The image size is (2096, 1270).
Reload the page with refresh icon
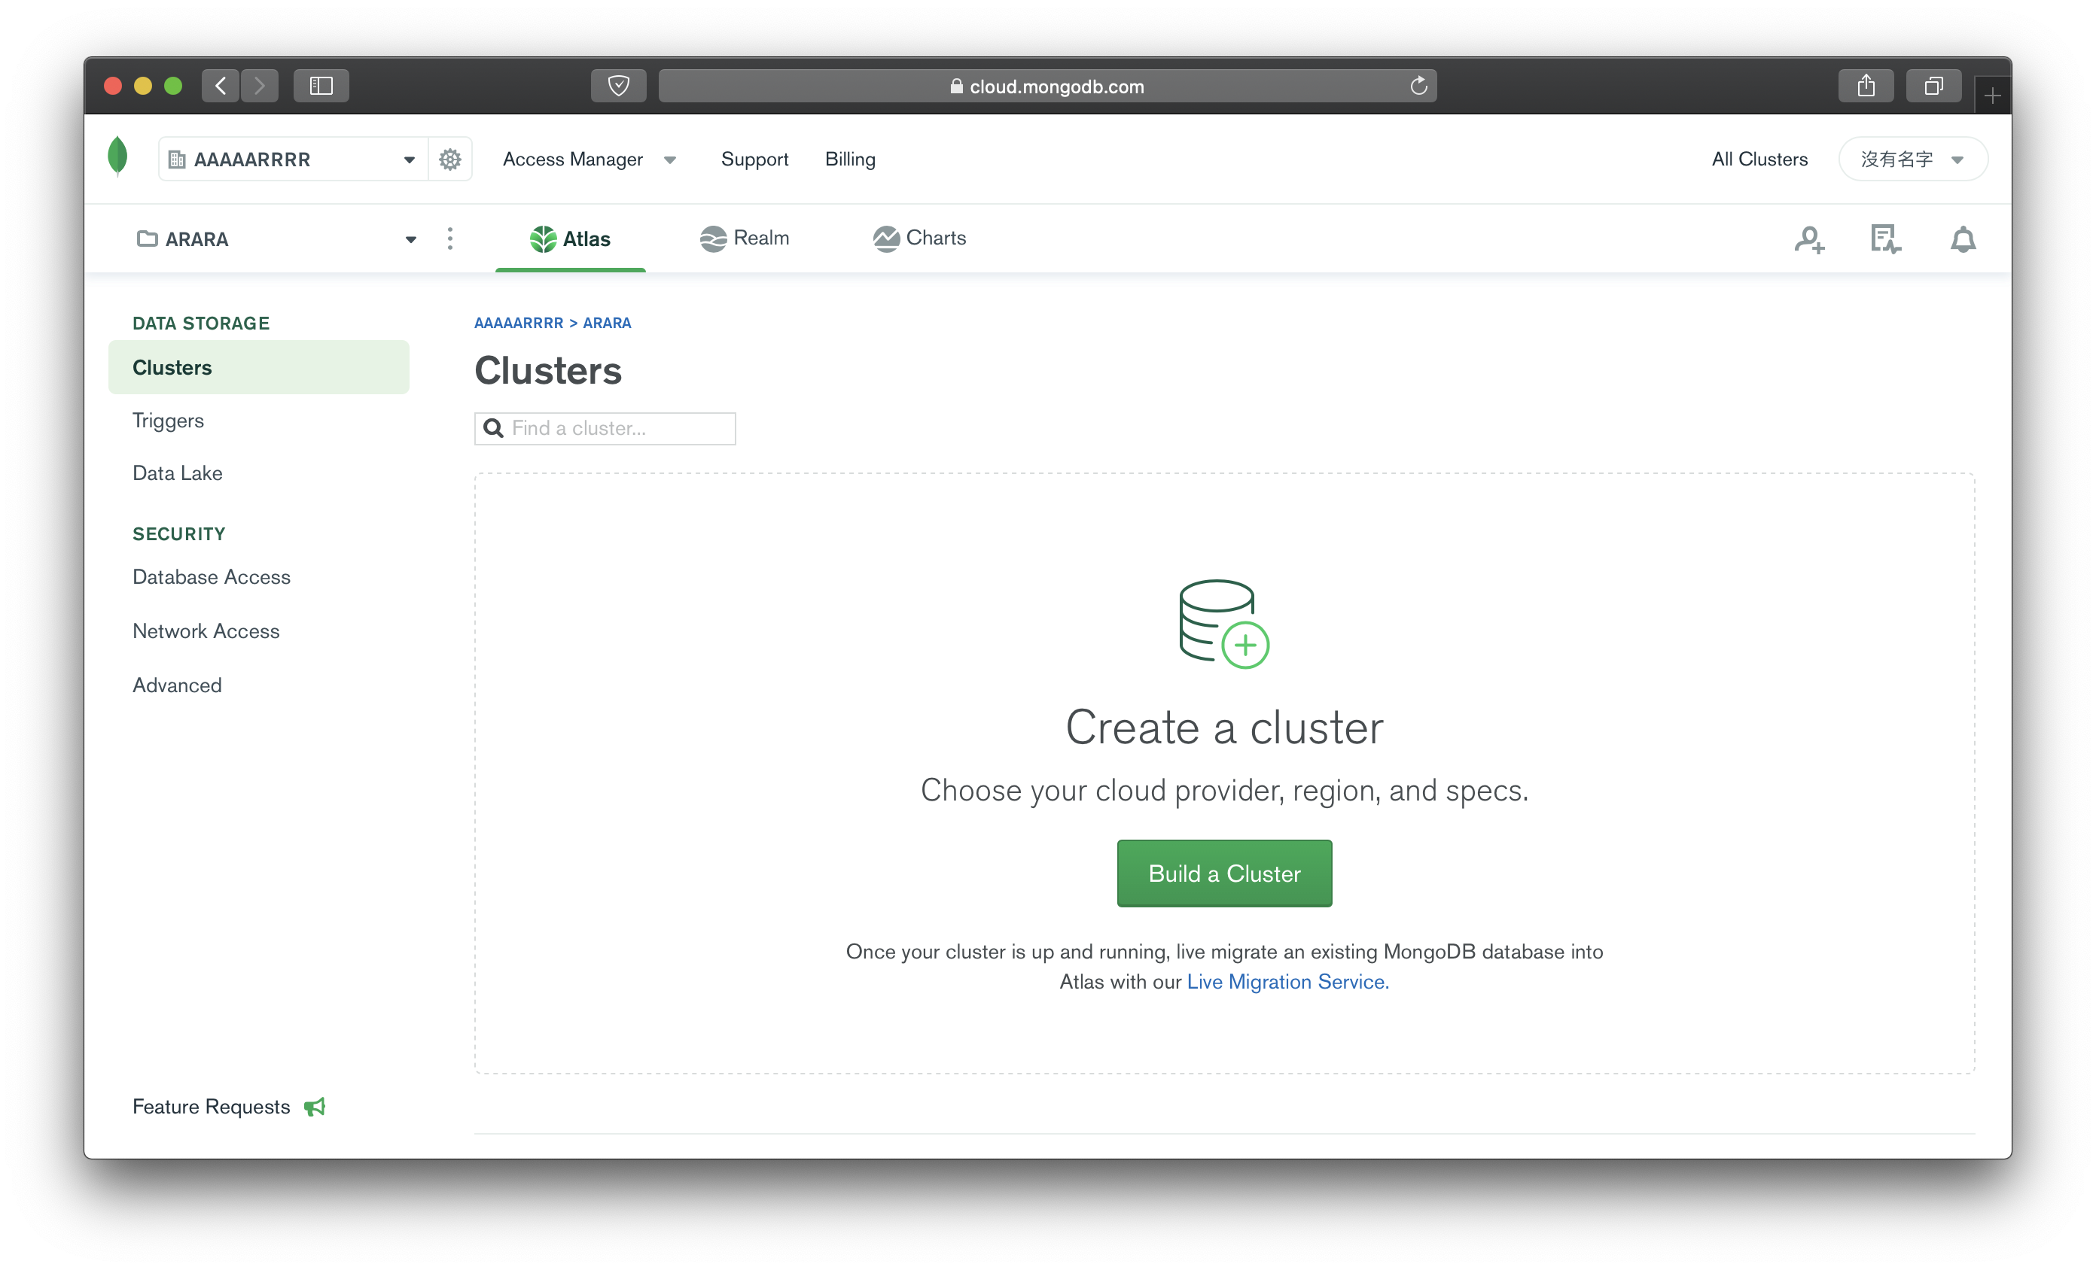(1418, 86)
